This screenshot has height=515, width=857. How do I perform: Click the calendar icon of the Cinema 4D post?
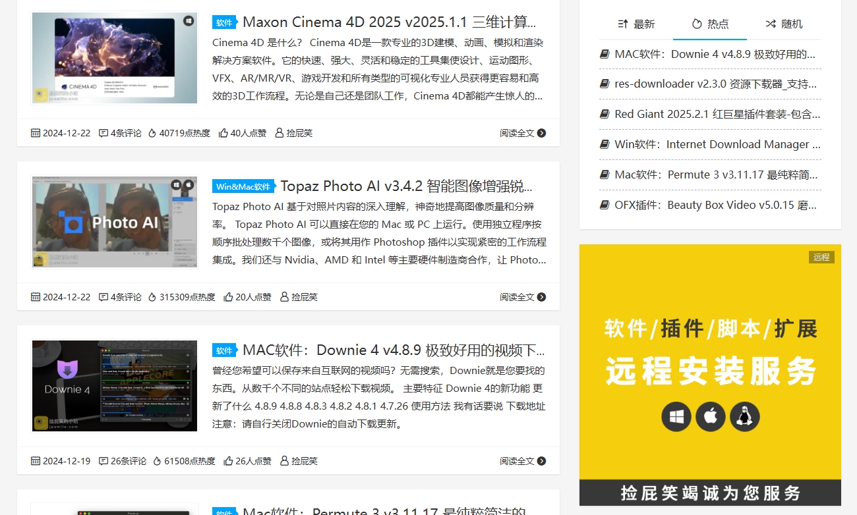pos(36,133)
